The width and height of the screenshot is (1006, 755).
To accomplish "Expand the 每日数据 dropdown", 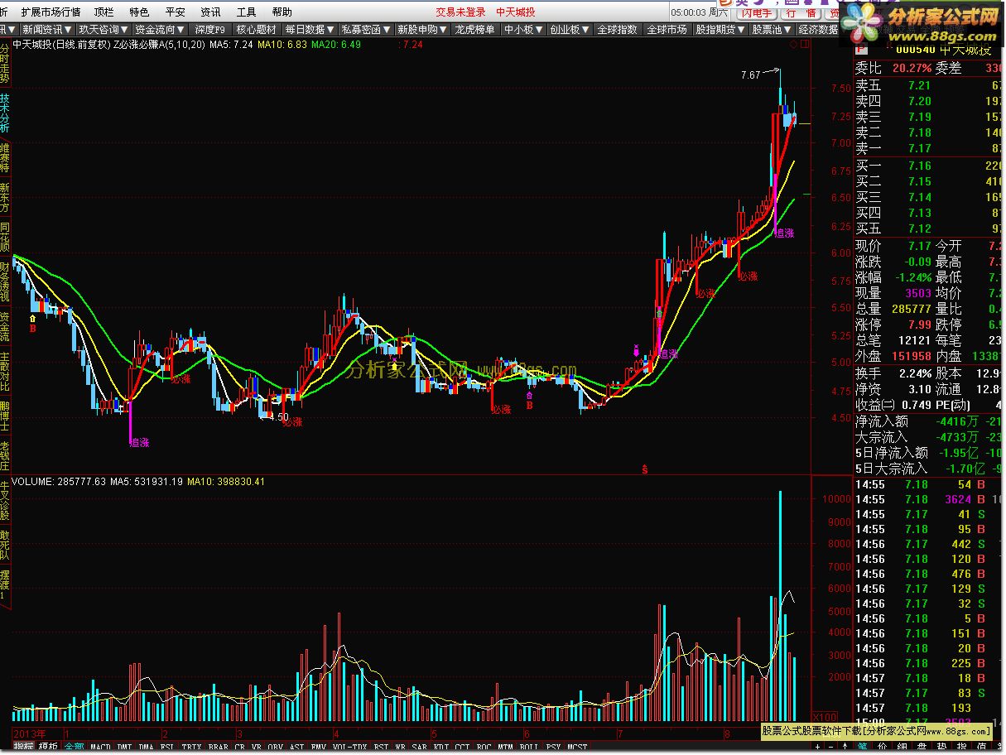I will (310, 30).
